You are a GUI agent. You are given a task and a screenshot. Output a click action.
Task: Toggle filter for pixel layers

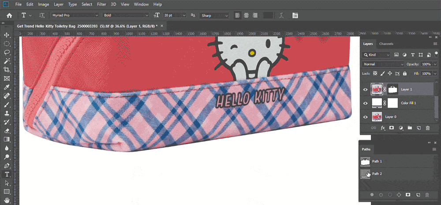click(x=396, y=55)
